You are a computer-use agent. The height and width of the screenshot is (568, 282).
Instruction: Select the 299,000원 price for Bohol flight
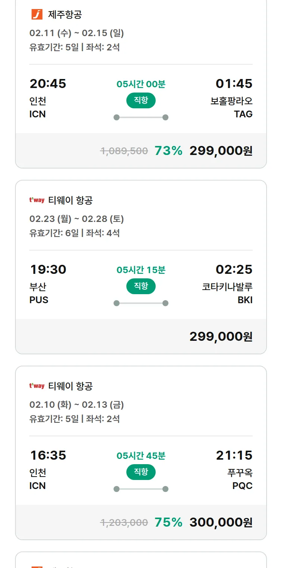point(221,151)
